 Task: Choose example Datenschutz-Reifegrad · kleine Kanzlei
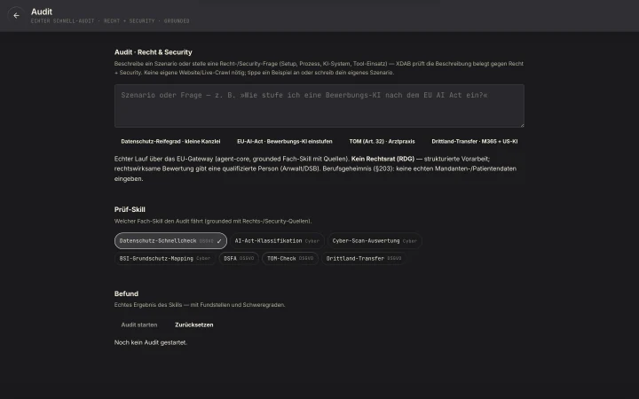[x=170, y=142]
